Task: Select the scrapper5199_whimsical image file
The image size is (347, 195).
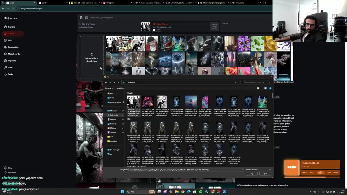Action: pos(205,106)
